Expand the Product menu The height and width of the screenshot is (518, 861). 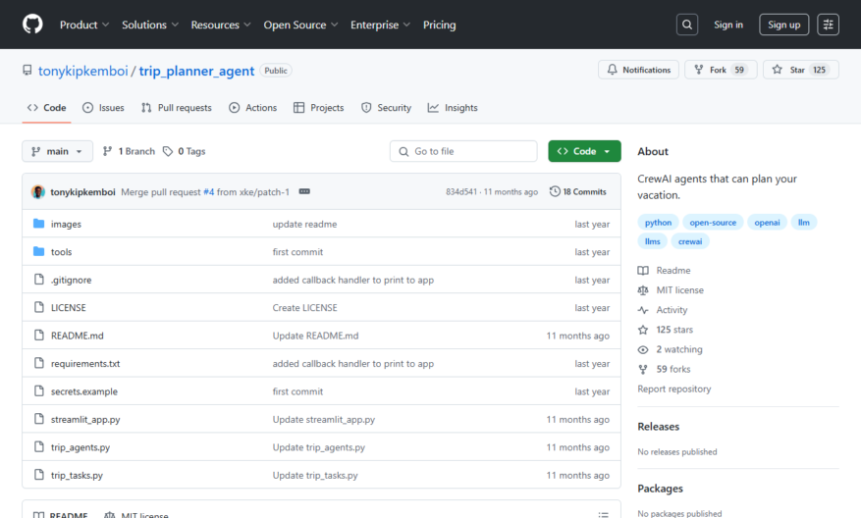[x=84, y=25]
